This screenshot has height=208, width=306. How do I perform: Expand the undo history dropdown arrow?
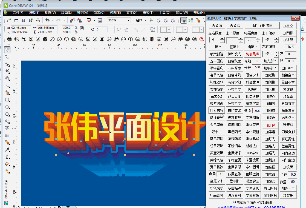click(x=53, y=20)
